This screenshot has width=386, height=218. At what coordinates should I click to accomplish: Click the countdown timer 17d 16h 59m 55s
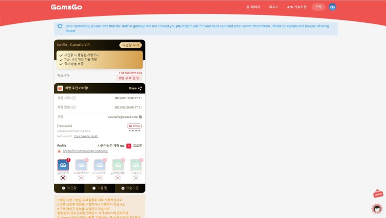130,73
